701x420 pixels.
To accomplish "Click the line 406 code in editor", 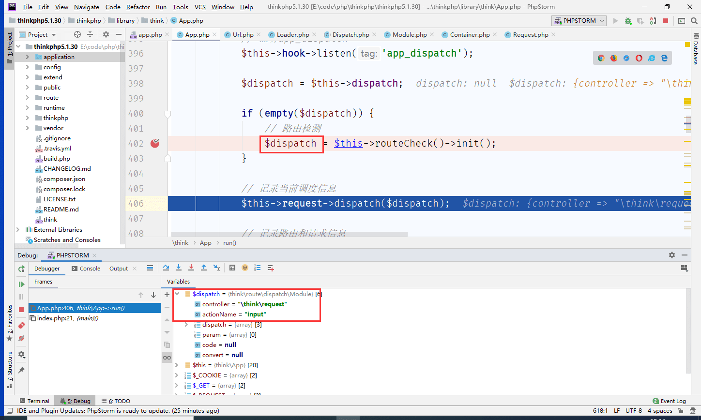I will 346,203.
